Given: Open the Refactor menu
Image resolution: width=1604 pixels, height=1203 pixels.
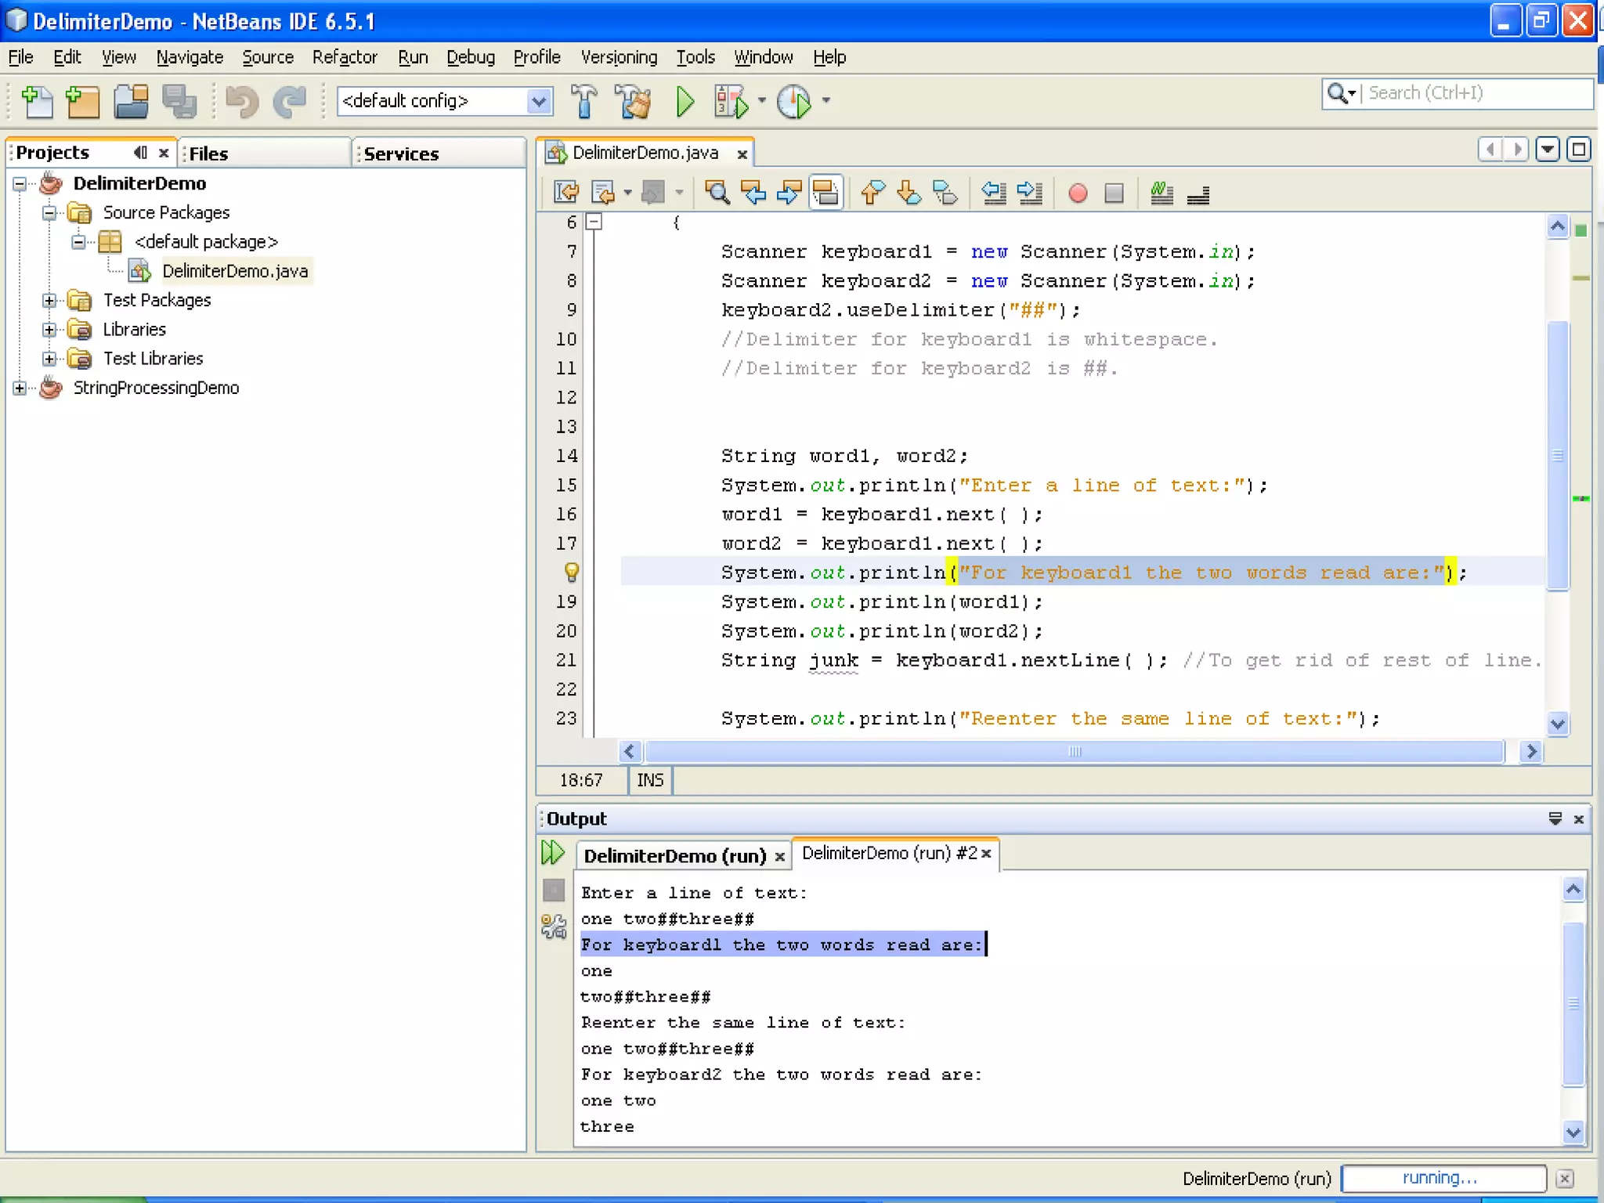Looking at the screenshot, I should click(345, 57).
